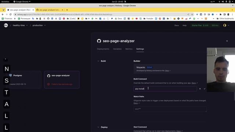Open the keyboard language indicator

coord(212,1)
